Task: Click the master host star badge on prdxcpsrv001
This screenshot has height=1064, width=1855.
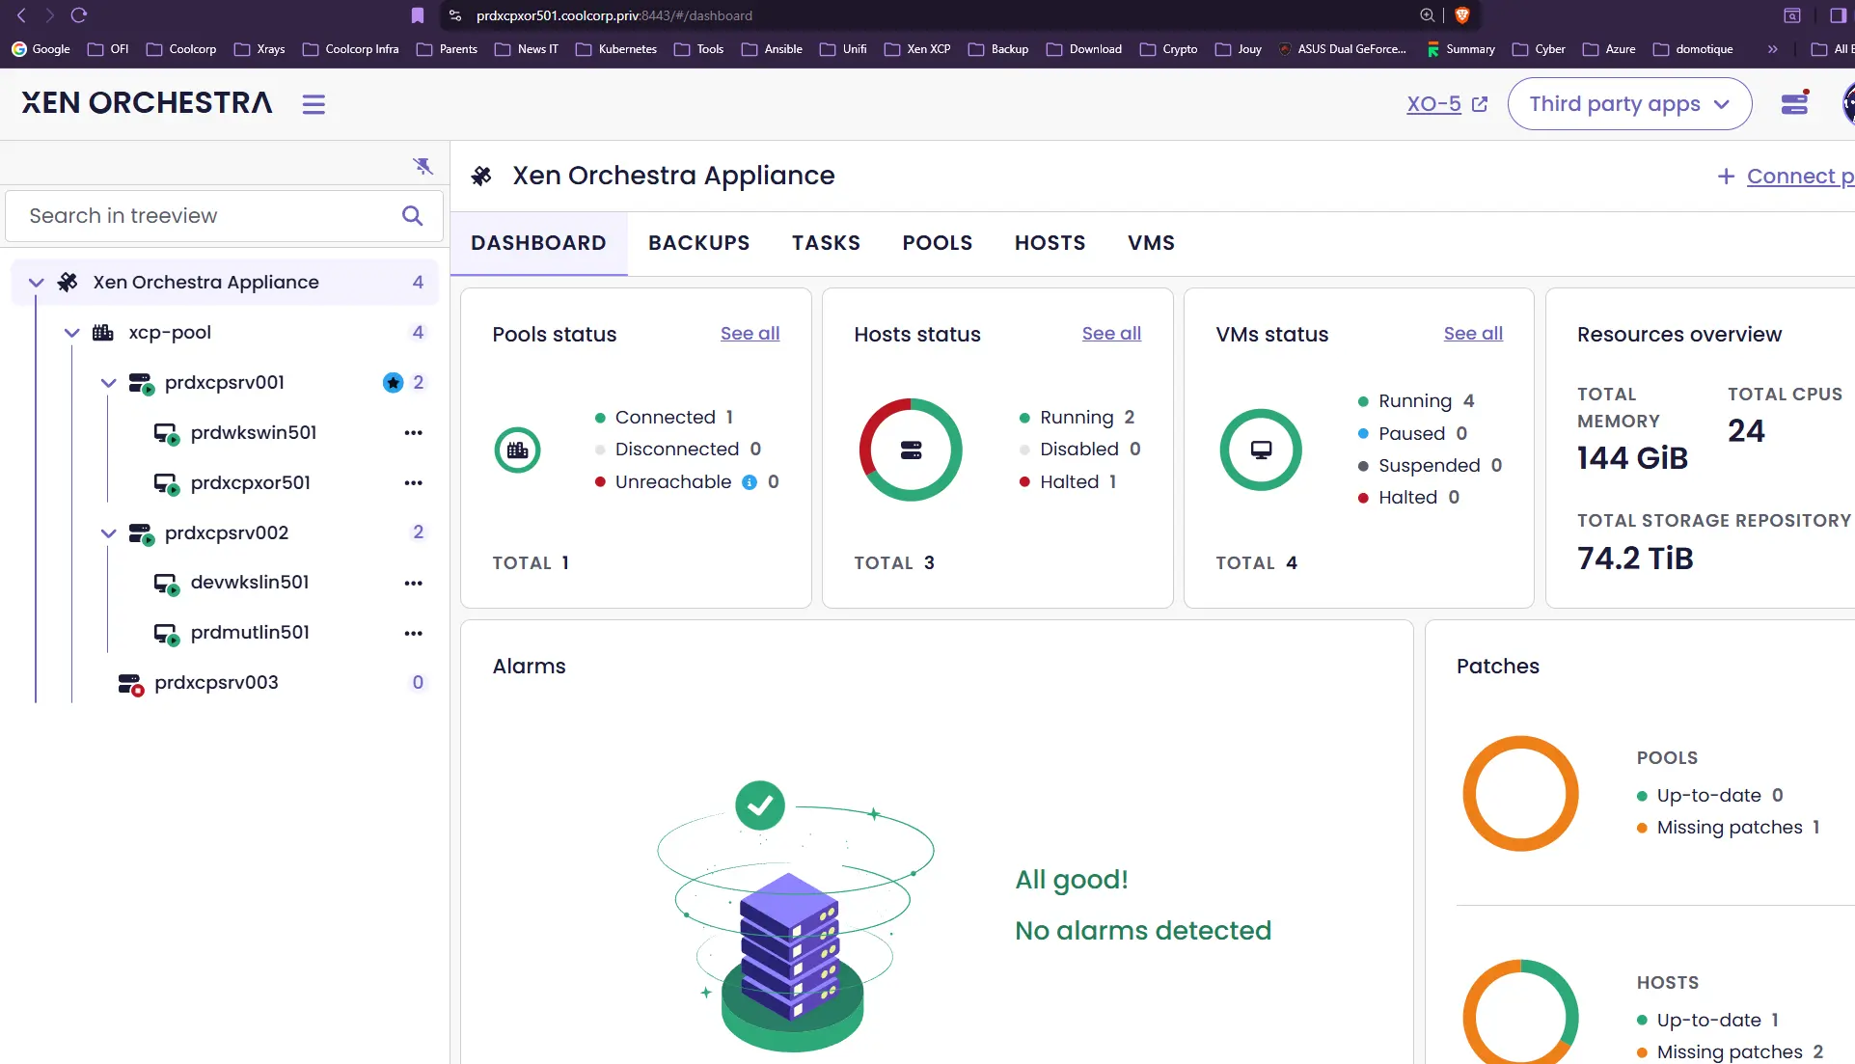Action: click(x=393, y=383)
